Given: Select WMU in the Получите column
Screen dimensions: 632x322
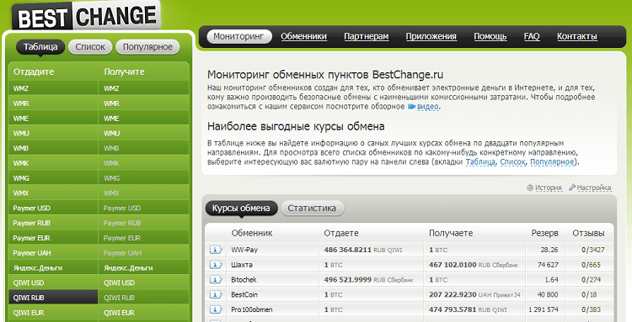Looking at the screenshot, I should tap(144, 133).
